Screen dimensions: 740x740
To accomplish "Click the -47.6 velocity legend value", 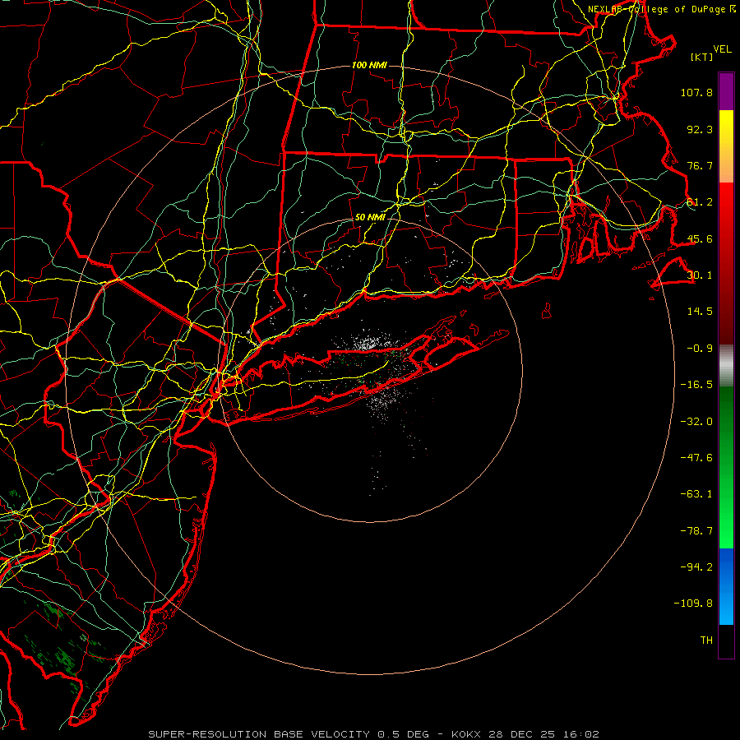I will click(x=696, y=458).
